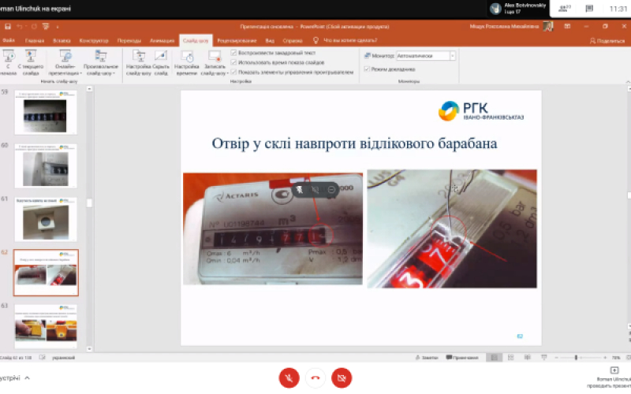This screenshot has width=631, height=394.
Task: Open the Meet chat icon
Action: point(589,9)
